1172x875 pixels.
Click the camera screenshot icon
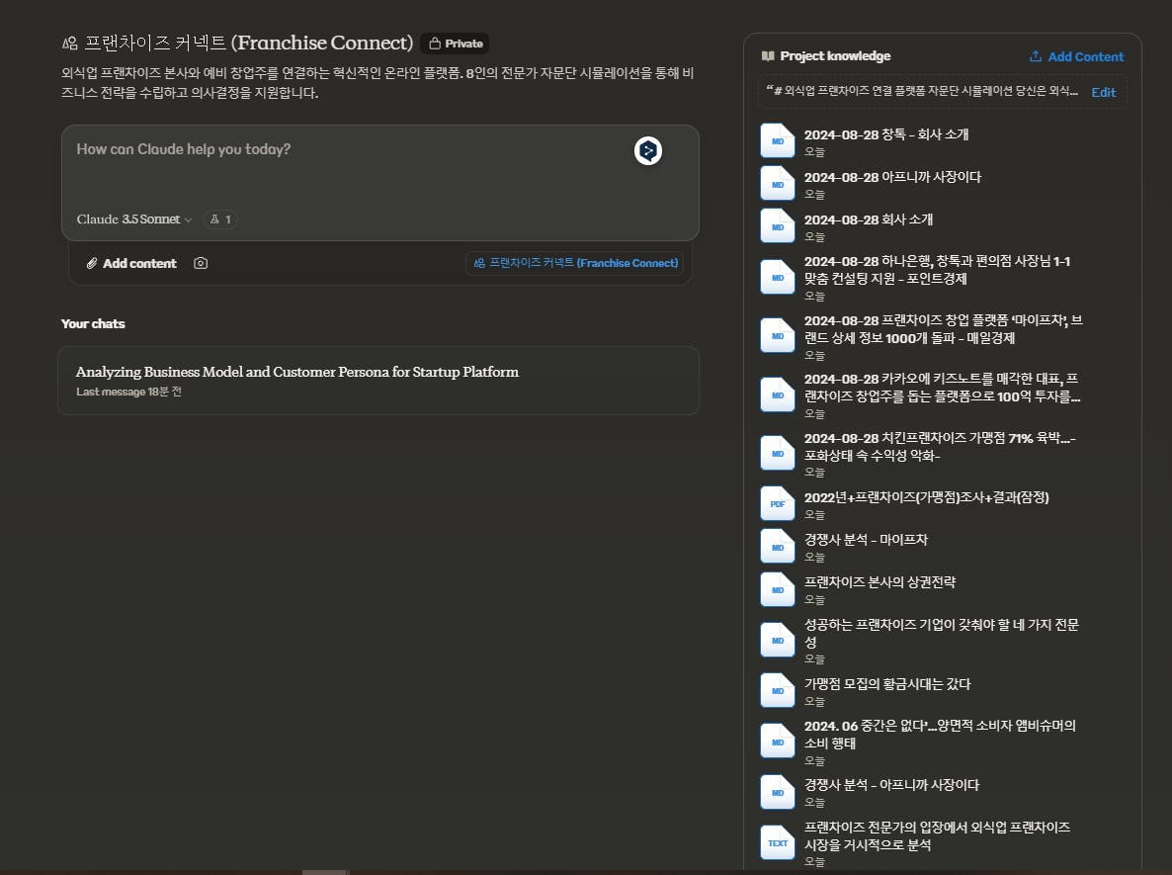[201, 263]
